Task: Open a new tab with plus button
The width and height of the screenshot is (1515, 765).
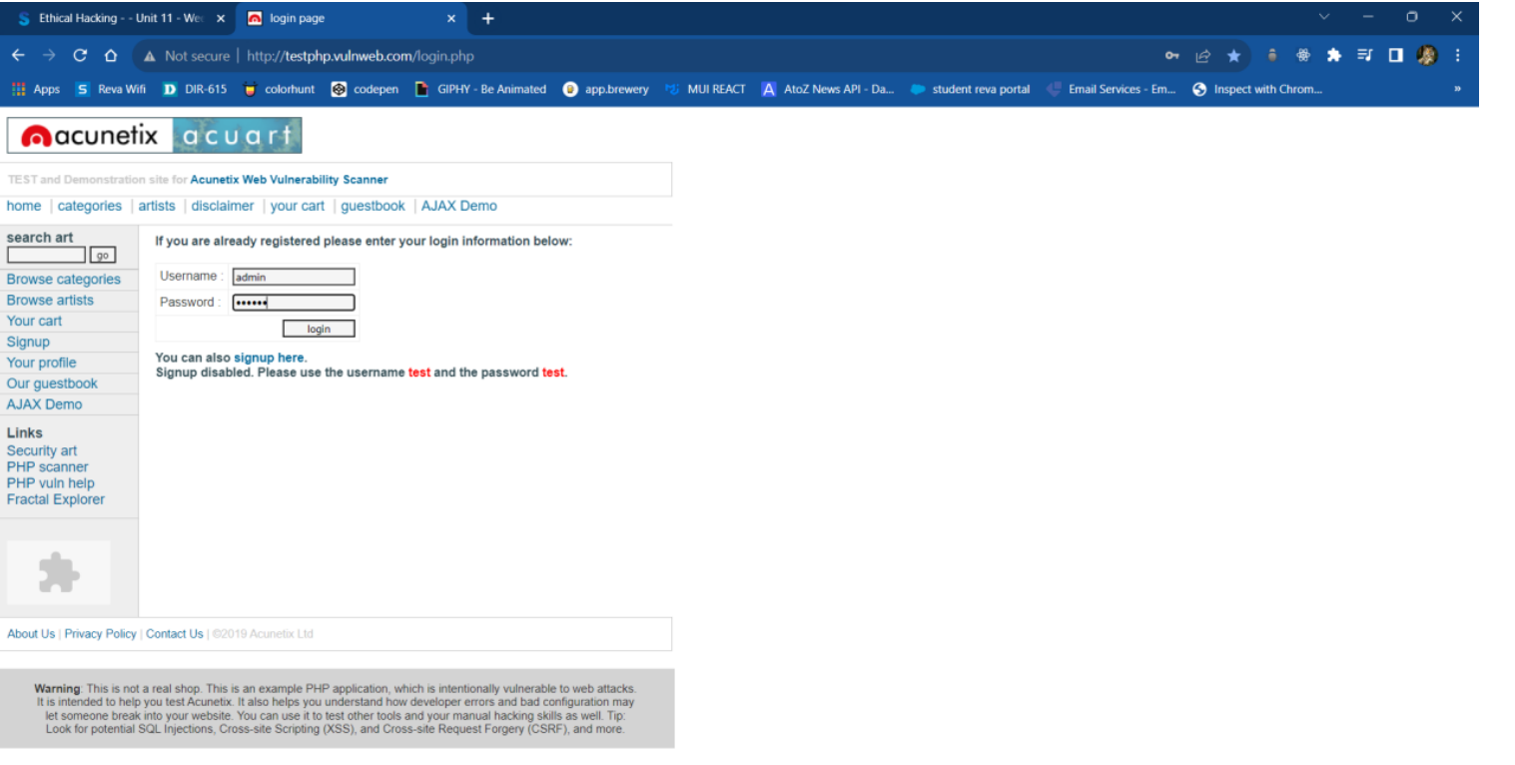Action: click(x=487, y=18)
